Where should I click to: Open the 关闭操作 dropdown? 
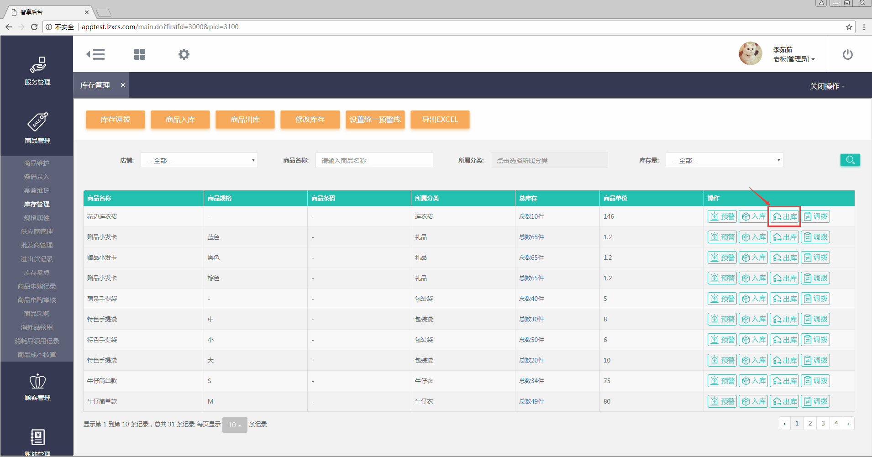827,86
